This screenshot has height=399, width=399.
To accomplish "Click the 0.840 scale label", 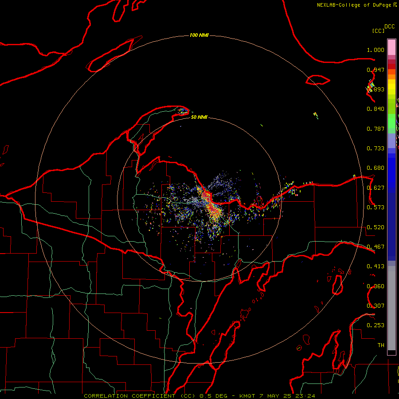I will (376, 109).
